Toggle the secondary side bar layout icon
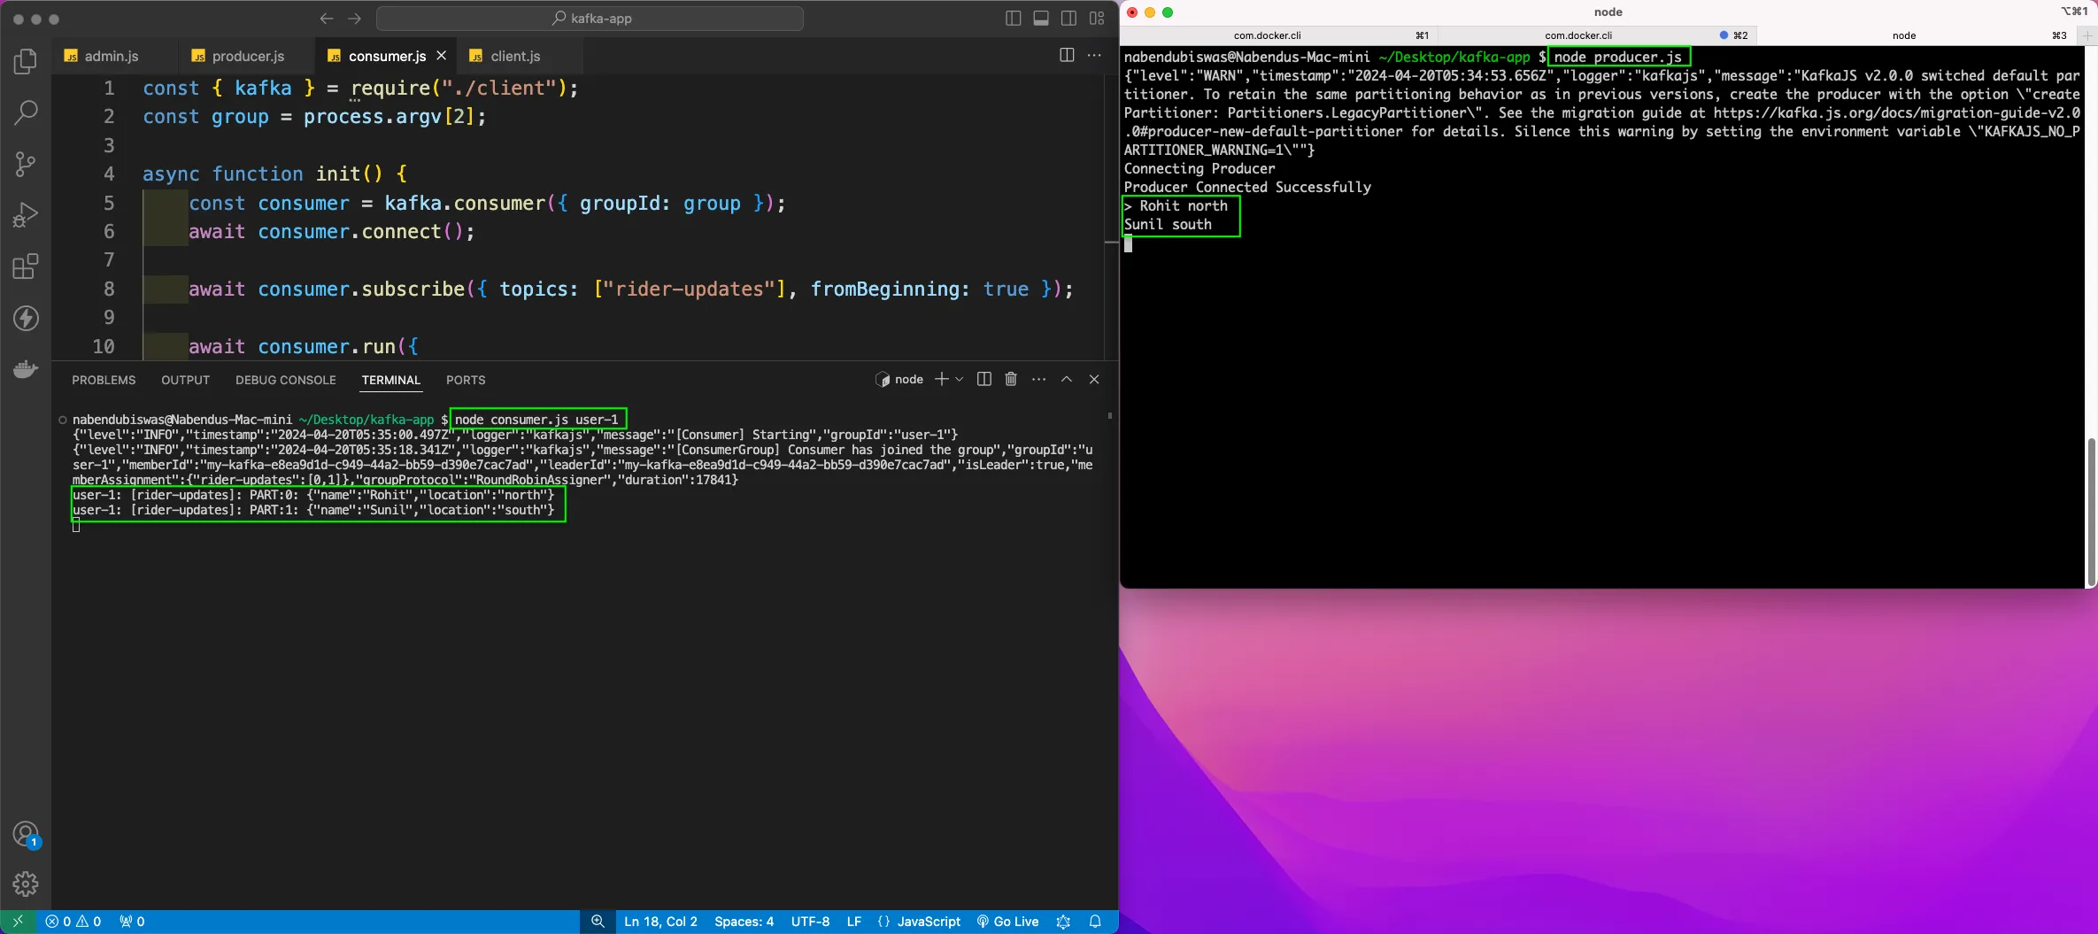 pyautogui.click(x=1069, y=19)
